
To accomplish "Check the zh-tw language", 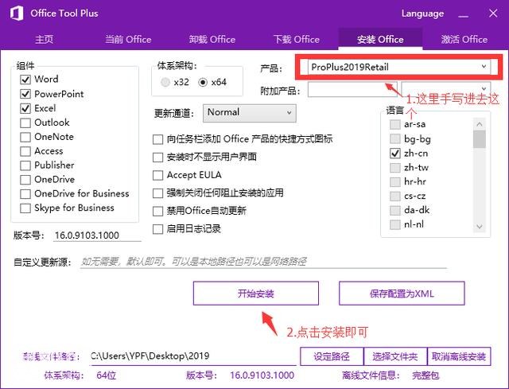I will 395,168.
